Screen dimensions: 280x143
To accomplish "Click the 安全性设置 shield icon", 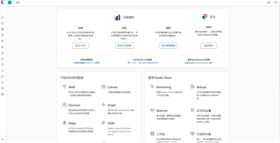I will [x=192, y=110].
